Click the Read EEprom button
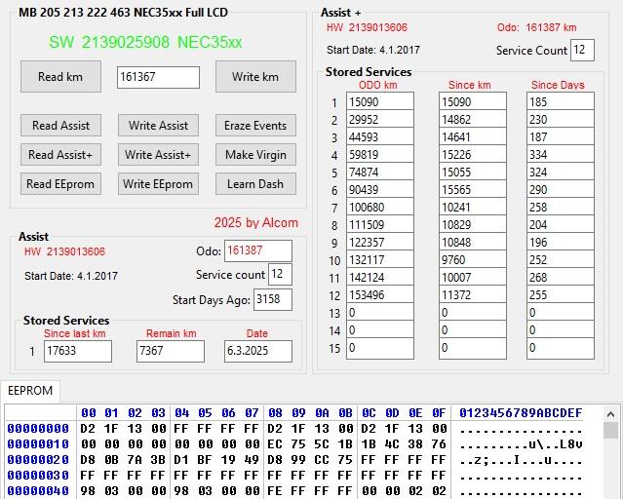The height and width of the screenshot is (499, 623). (x=60, y=184)
